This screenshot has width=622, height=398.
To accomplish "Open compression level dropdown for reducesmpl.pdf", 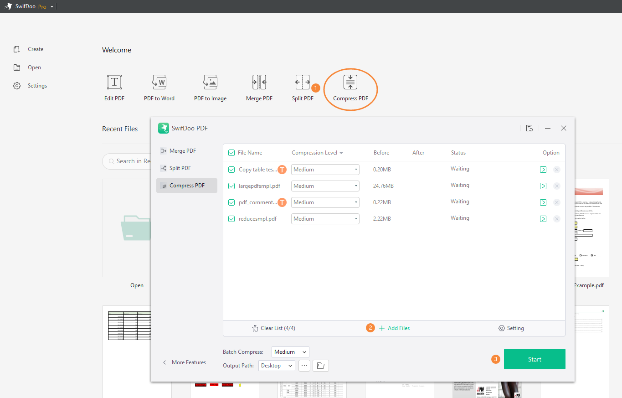I will [x=325, y=219].
